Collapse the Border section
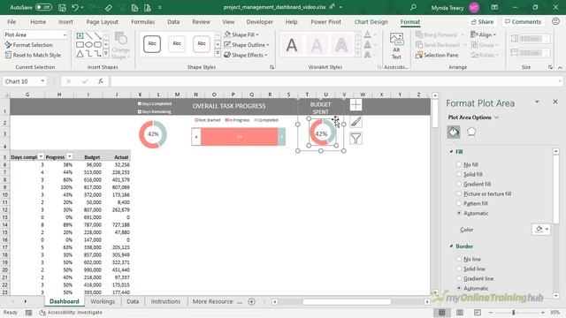Viewport: 566px width, 318px height. coord(451,246)
